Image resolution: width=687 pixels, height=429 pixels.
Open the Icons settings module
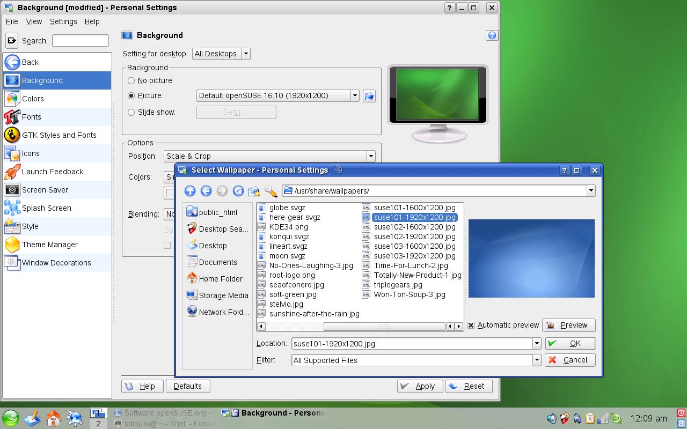point(57,153)
